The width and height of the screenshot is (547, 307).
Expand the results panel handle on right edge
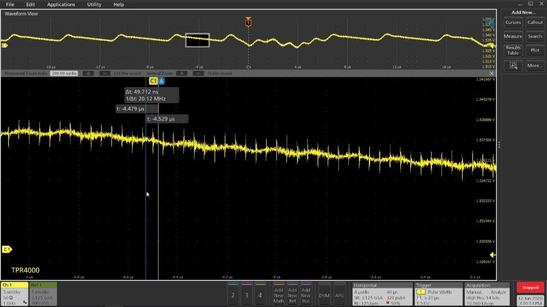point(499,145)
